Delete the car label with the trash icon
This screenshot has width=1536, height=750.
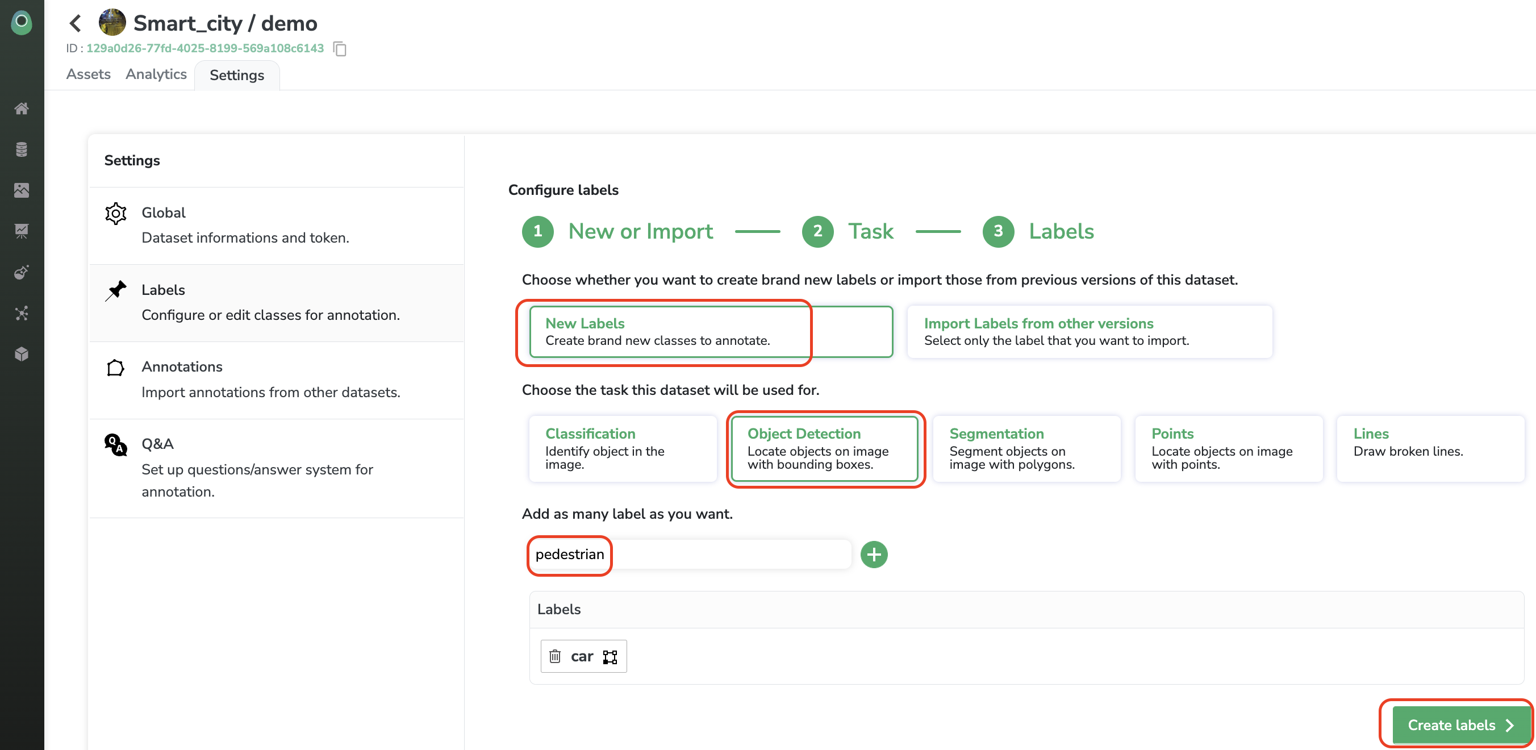[554, 656]
